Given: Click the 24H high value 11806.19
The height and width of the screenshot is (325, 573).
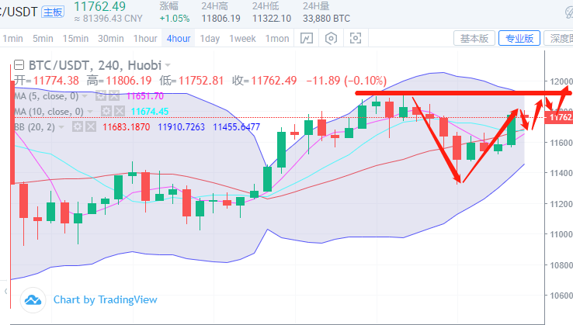Looking at the screenshot, I should [221, 19].
